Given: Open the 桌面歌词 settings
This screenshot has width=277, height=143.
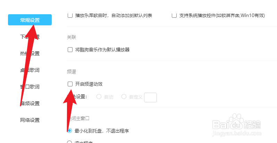Looking at the screenshot, I should point(30,70).
